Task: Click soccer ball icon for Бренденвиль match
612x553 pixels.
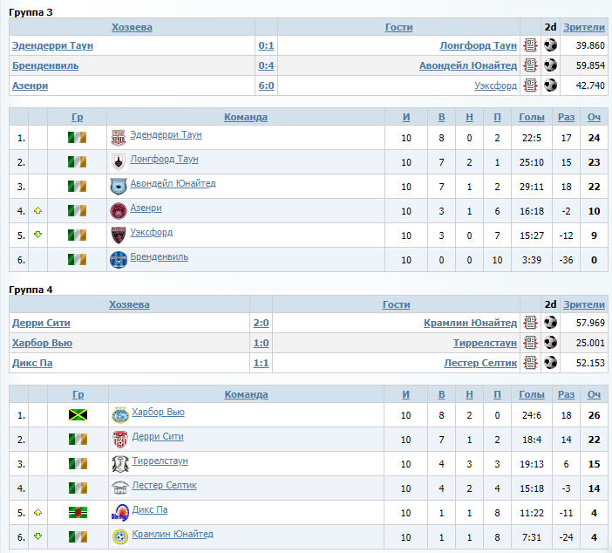Action: pos(550,65)
